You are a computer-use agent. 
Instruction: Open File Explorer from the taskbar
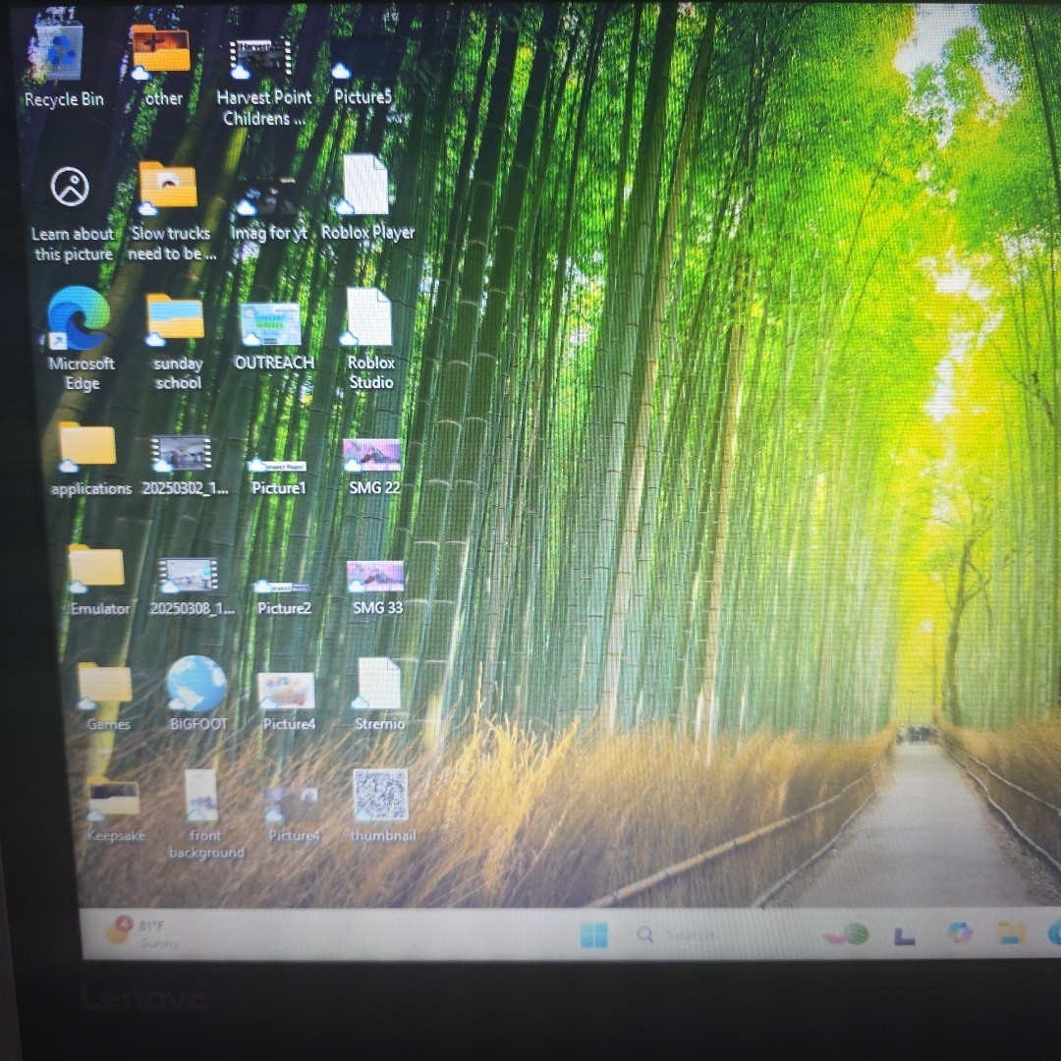coord(1011,933)
